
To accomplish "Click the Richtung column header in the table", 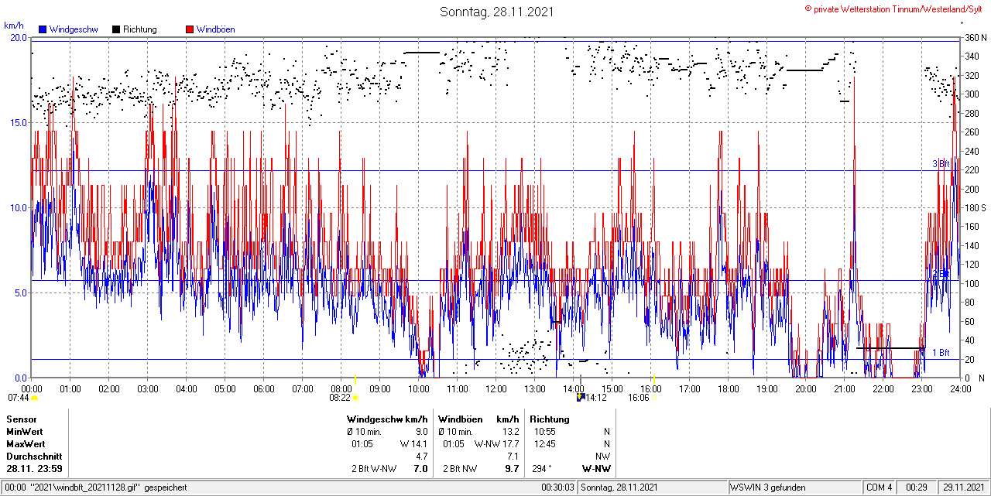I will tap(550, 419).
